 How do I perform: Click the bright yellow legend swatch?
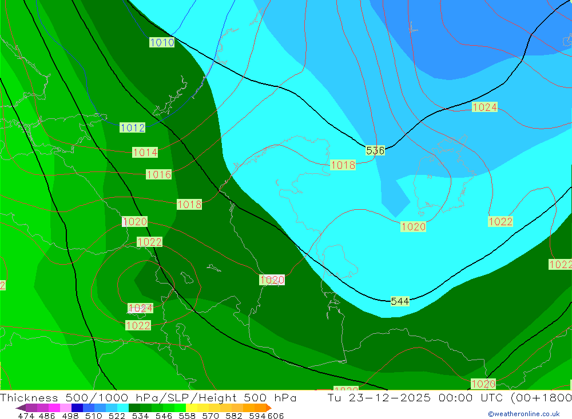(x=192, y=408)
